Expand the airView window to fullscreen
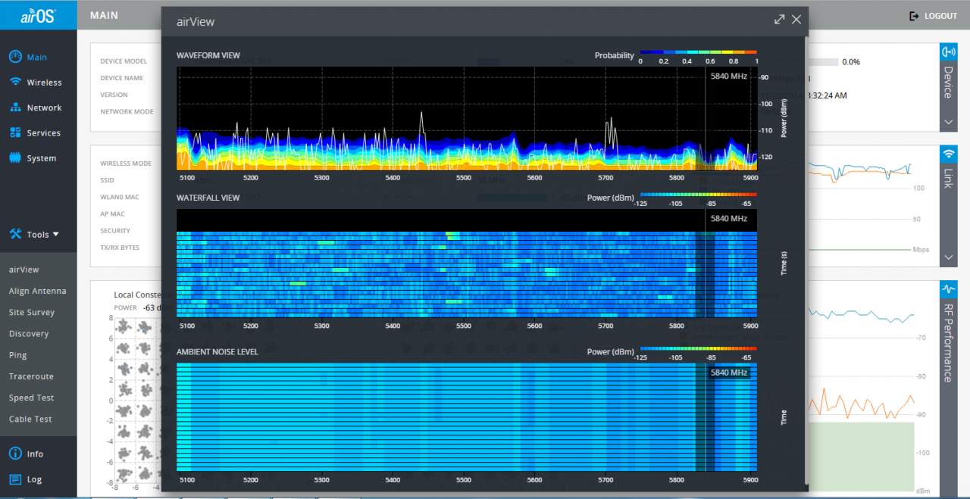970x499 pixels. 779,20
